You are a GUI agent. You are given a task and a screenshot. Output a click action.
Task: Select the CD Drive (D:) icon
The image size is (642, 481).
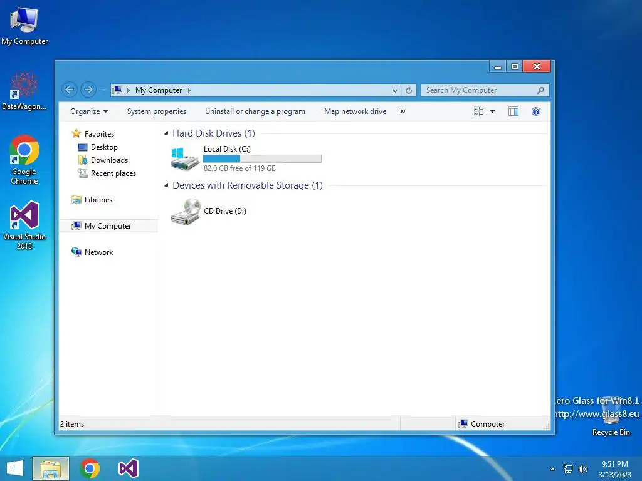[x=186, y=212]
